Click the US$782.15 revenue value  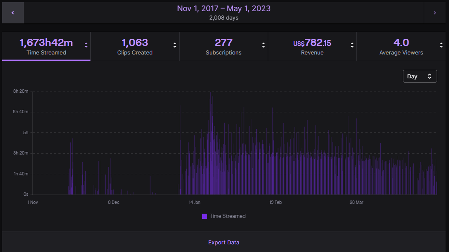312,43
